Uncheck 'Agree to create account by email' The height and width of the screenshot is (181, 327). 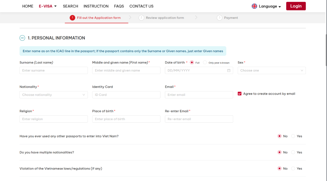pos(239,94)
